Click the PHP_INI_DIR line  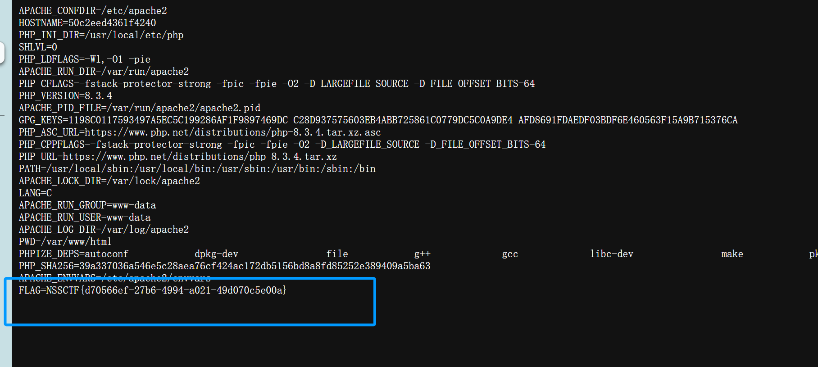coord(101,35)
